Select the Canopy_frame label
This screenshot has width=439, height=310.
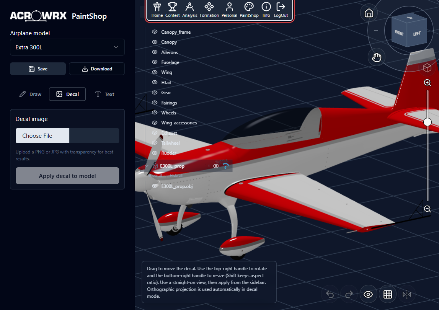click(176, 32)
